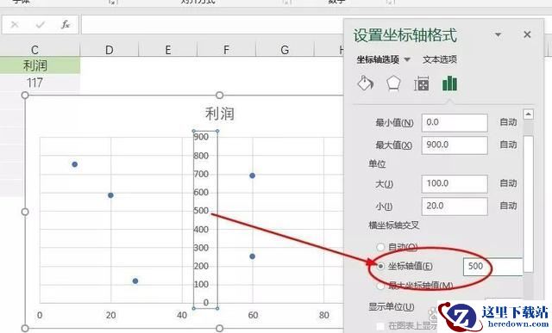Screen dimensions: 552x333
Task: Select the 坐标轴值(E) radio button
Action: [x=380, y=266]
